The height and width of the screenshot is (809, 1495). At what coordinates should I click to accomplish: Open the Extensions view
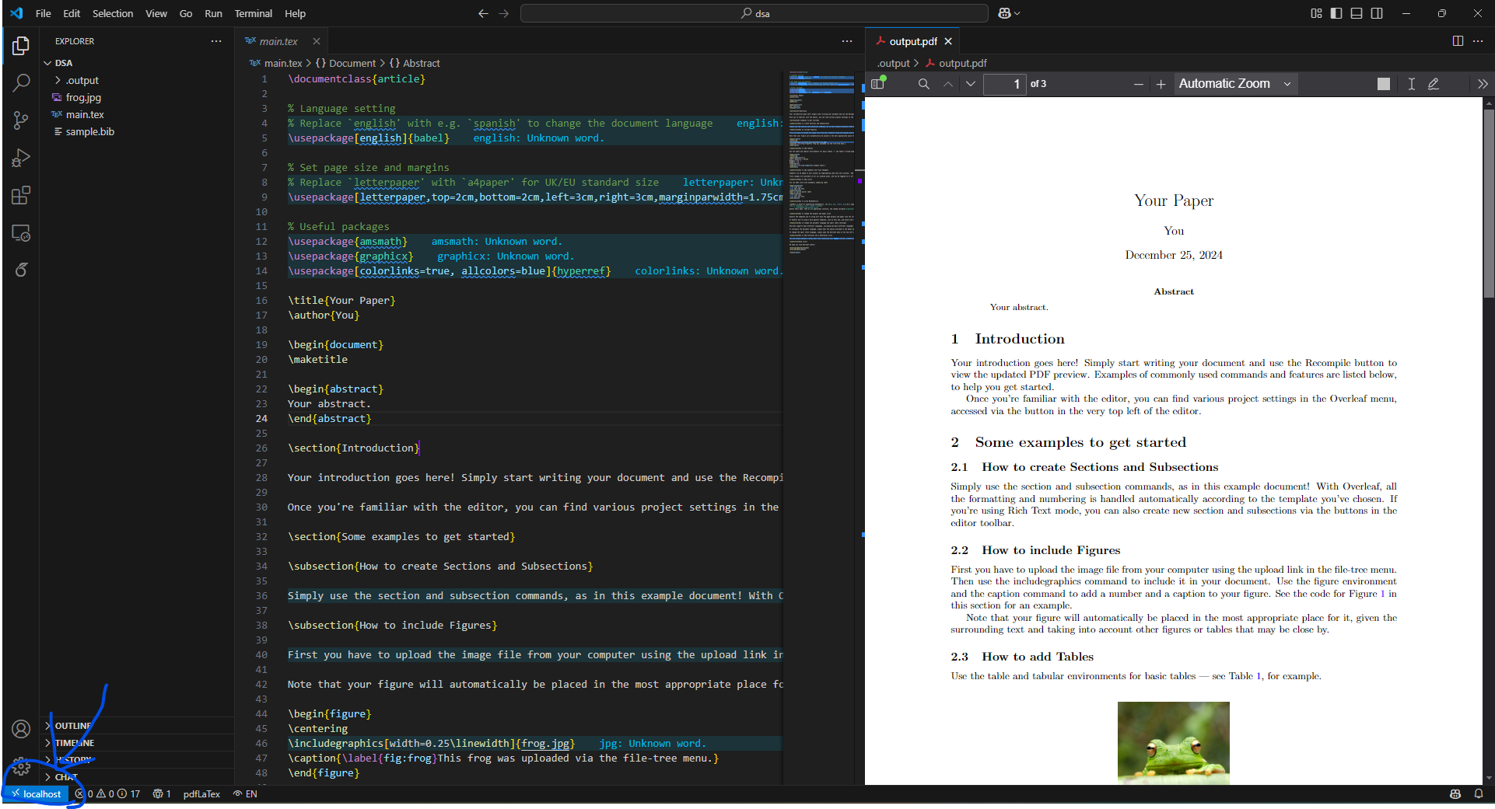pos(21,195)
